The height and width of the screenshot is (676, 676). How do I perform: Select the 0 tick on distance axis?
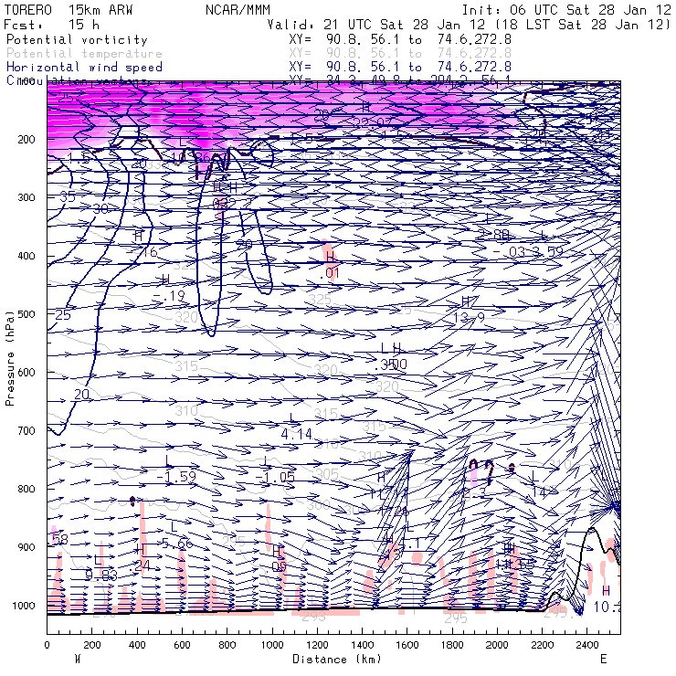tap(47, 645)
